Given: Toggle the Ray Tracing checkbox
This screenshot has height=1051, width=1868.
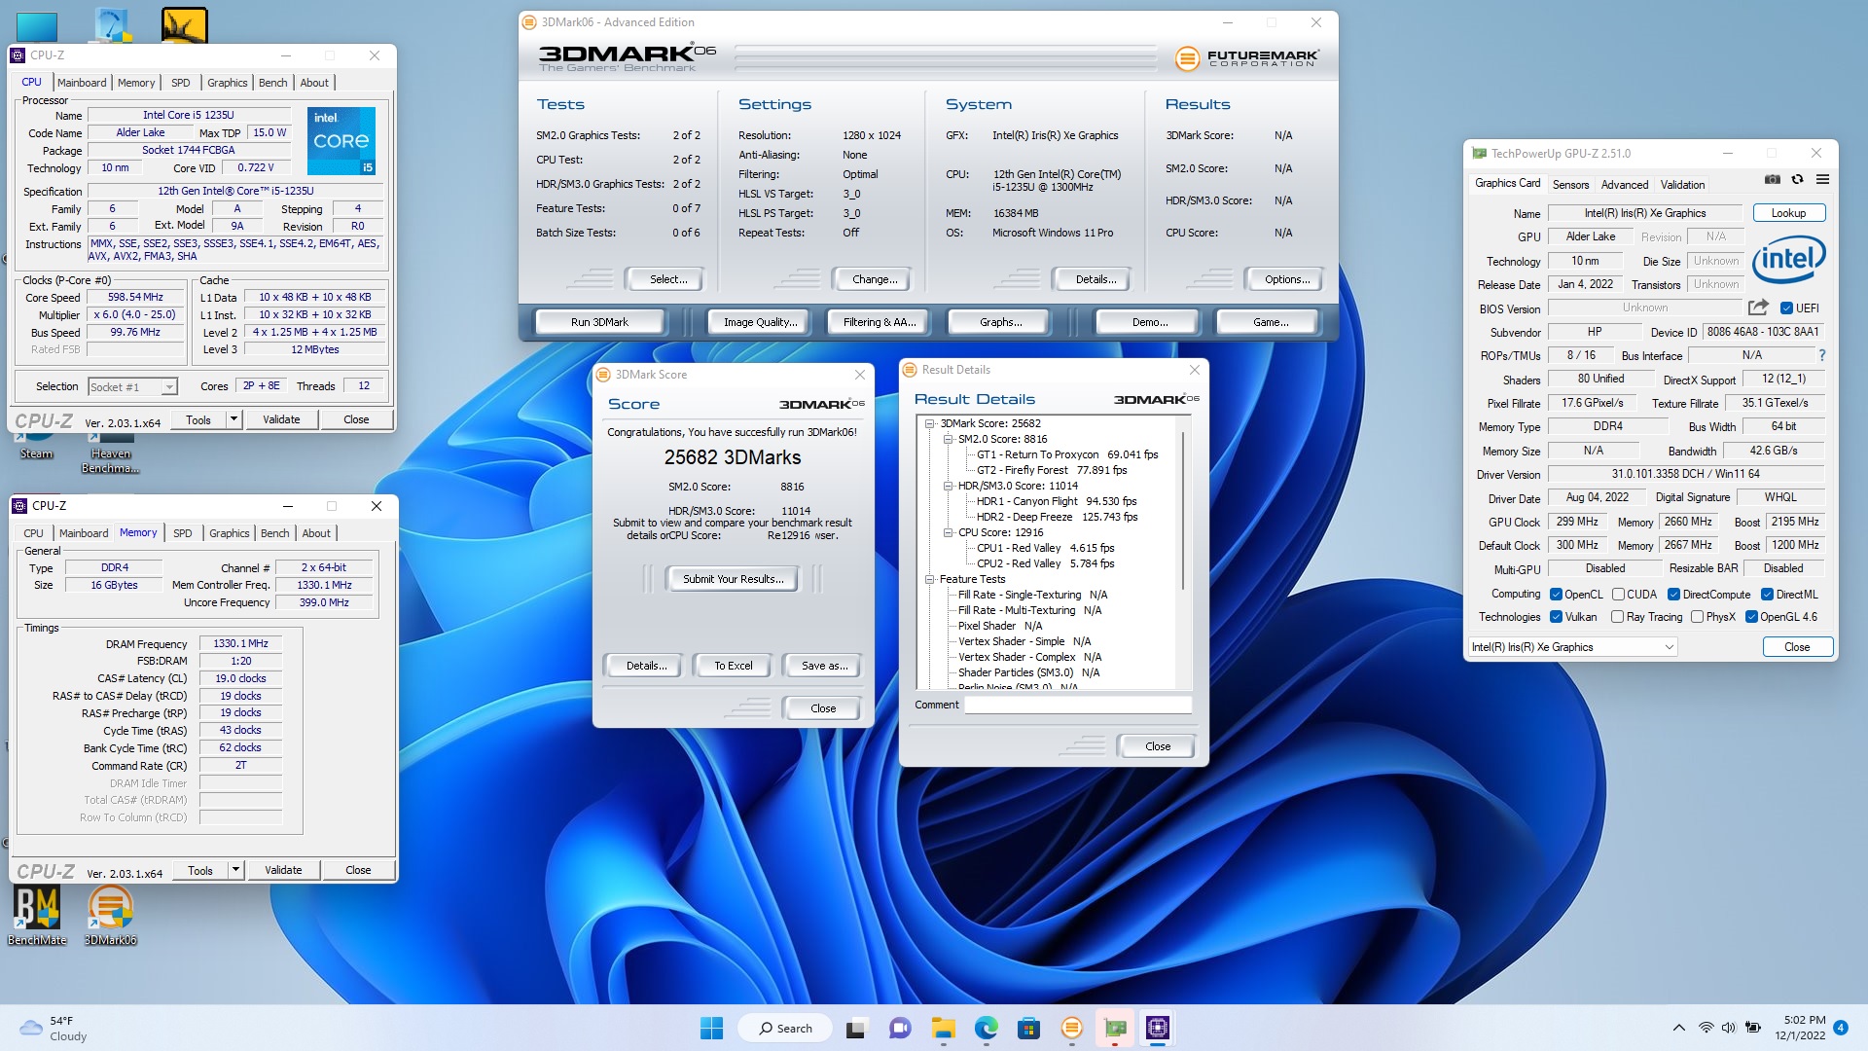Looking at the screenshot, I should pyautogui.click(x=1617, y=617).
